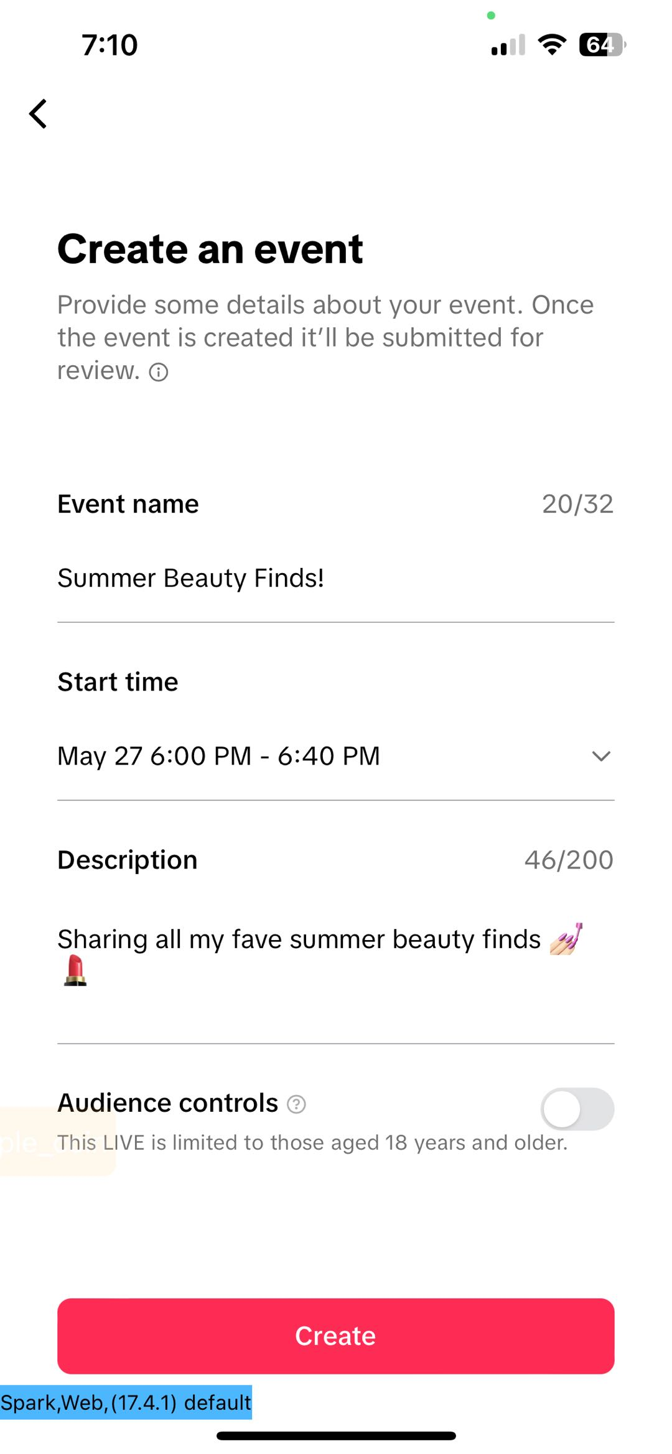Tap the Wi-Fi status icon

[551, 45]
